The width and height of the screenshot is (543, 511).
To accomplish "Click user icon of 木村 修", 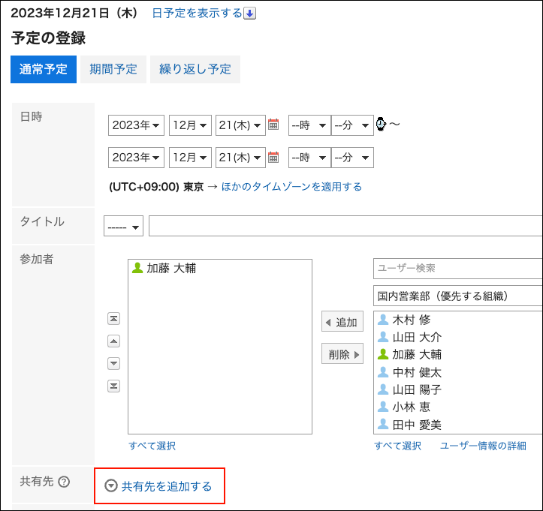I will 383,320.
